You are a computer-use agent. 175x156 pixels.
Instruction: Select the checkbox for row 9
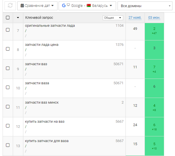pos(8,68)
